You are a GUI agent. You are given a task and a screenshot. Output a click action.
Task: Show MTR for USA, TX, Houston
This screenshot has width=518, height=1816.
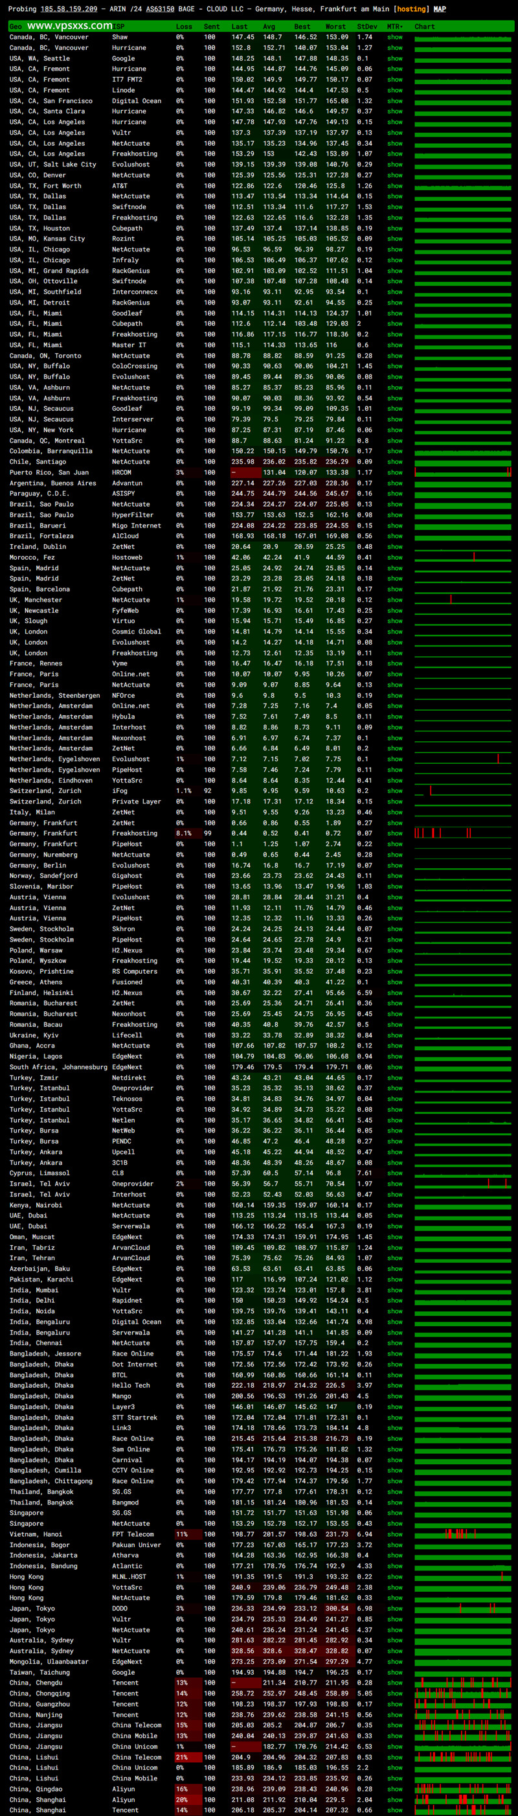[x=395, y=229]
